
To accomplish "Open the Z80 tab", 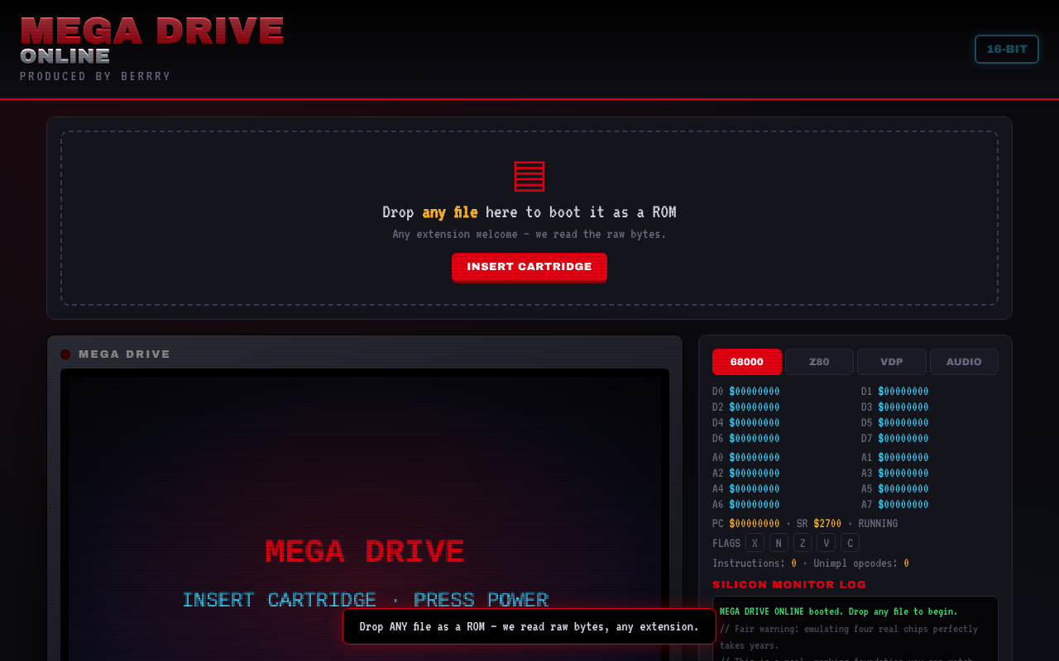I will [x=819, y=362].
